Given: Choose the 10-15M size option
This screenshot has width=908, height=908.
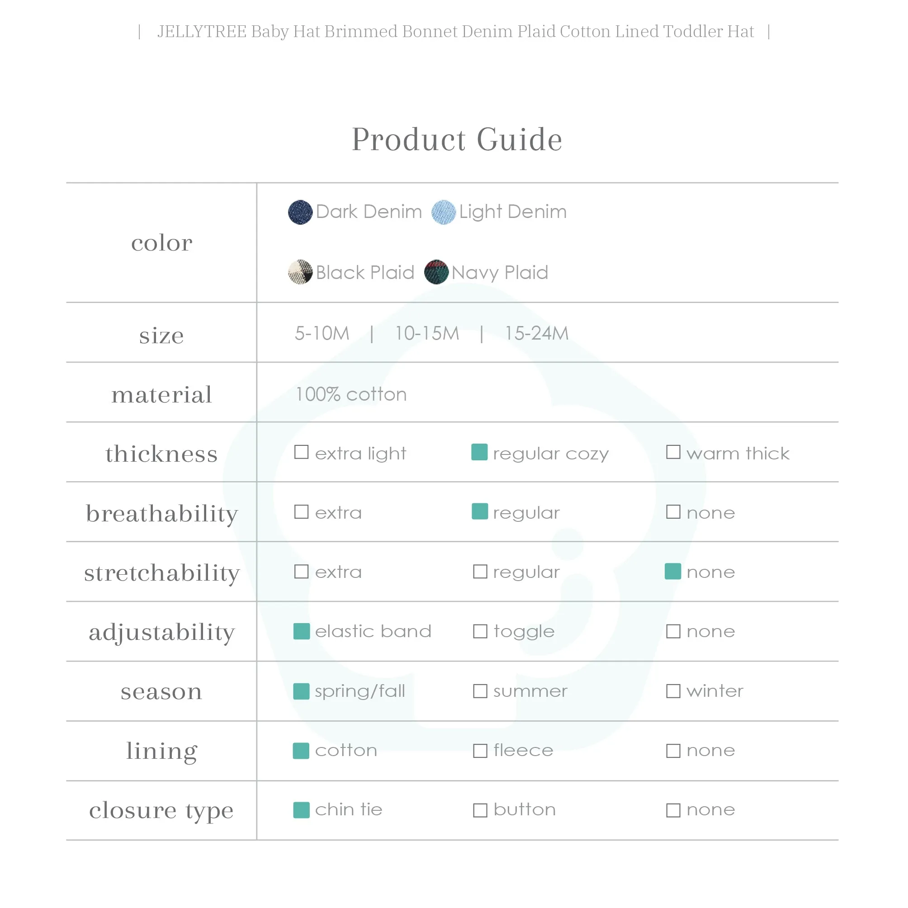Looking at the screenshot, I should (x=427, y=333).
